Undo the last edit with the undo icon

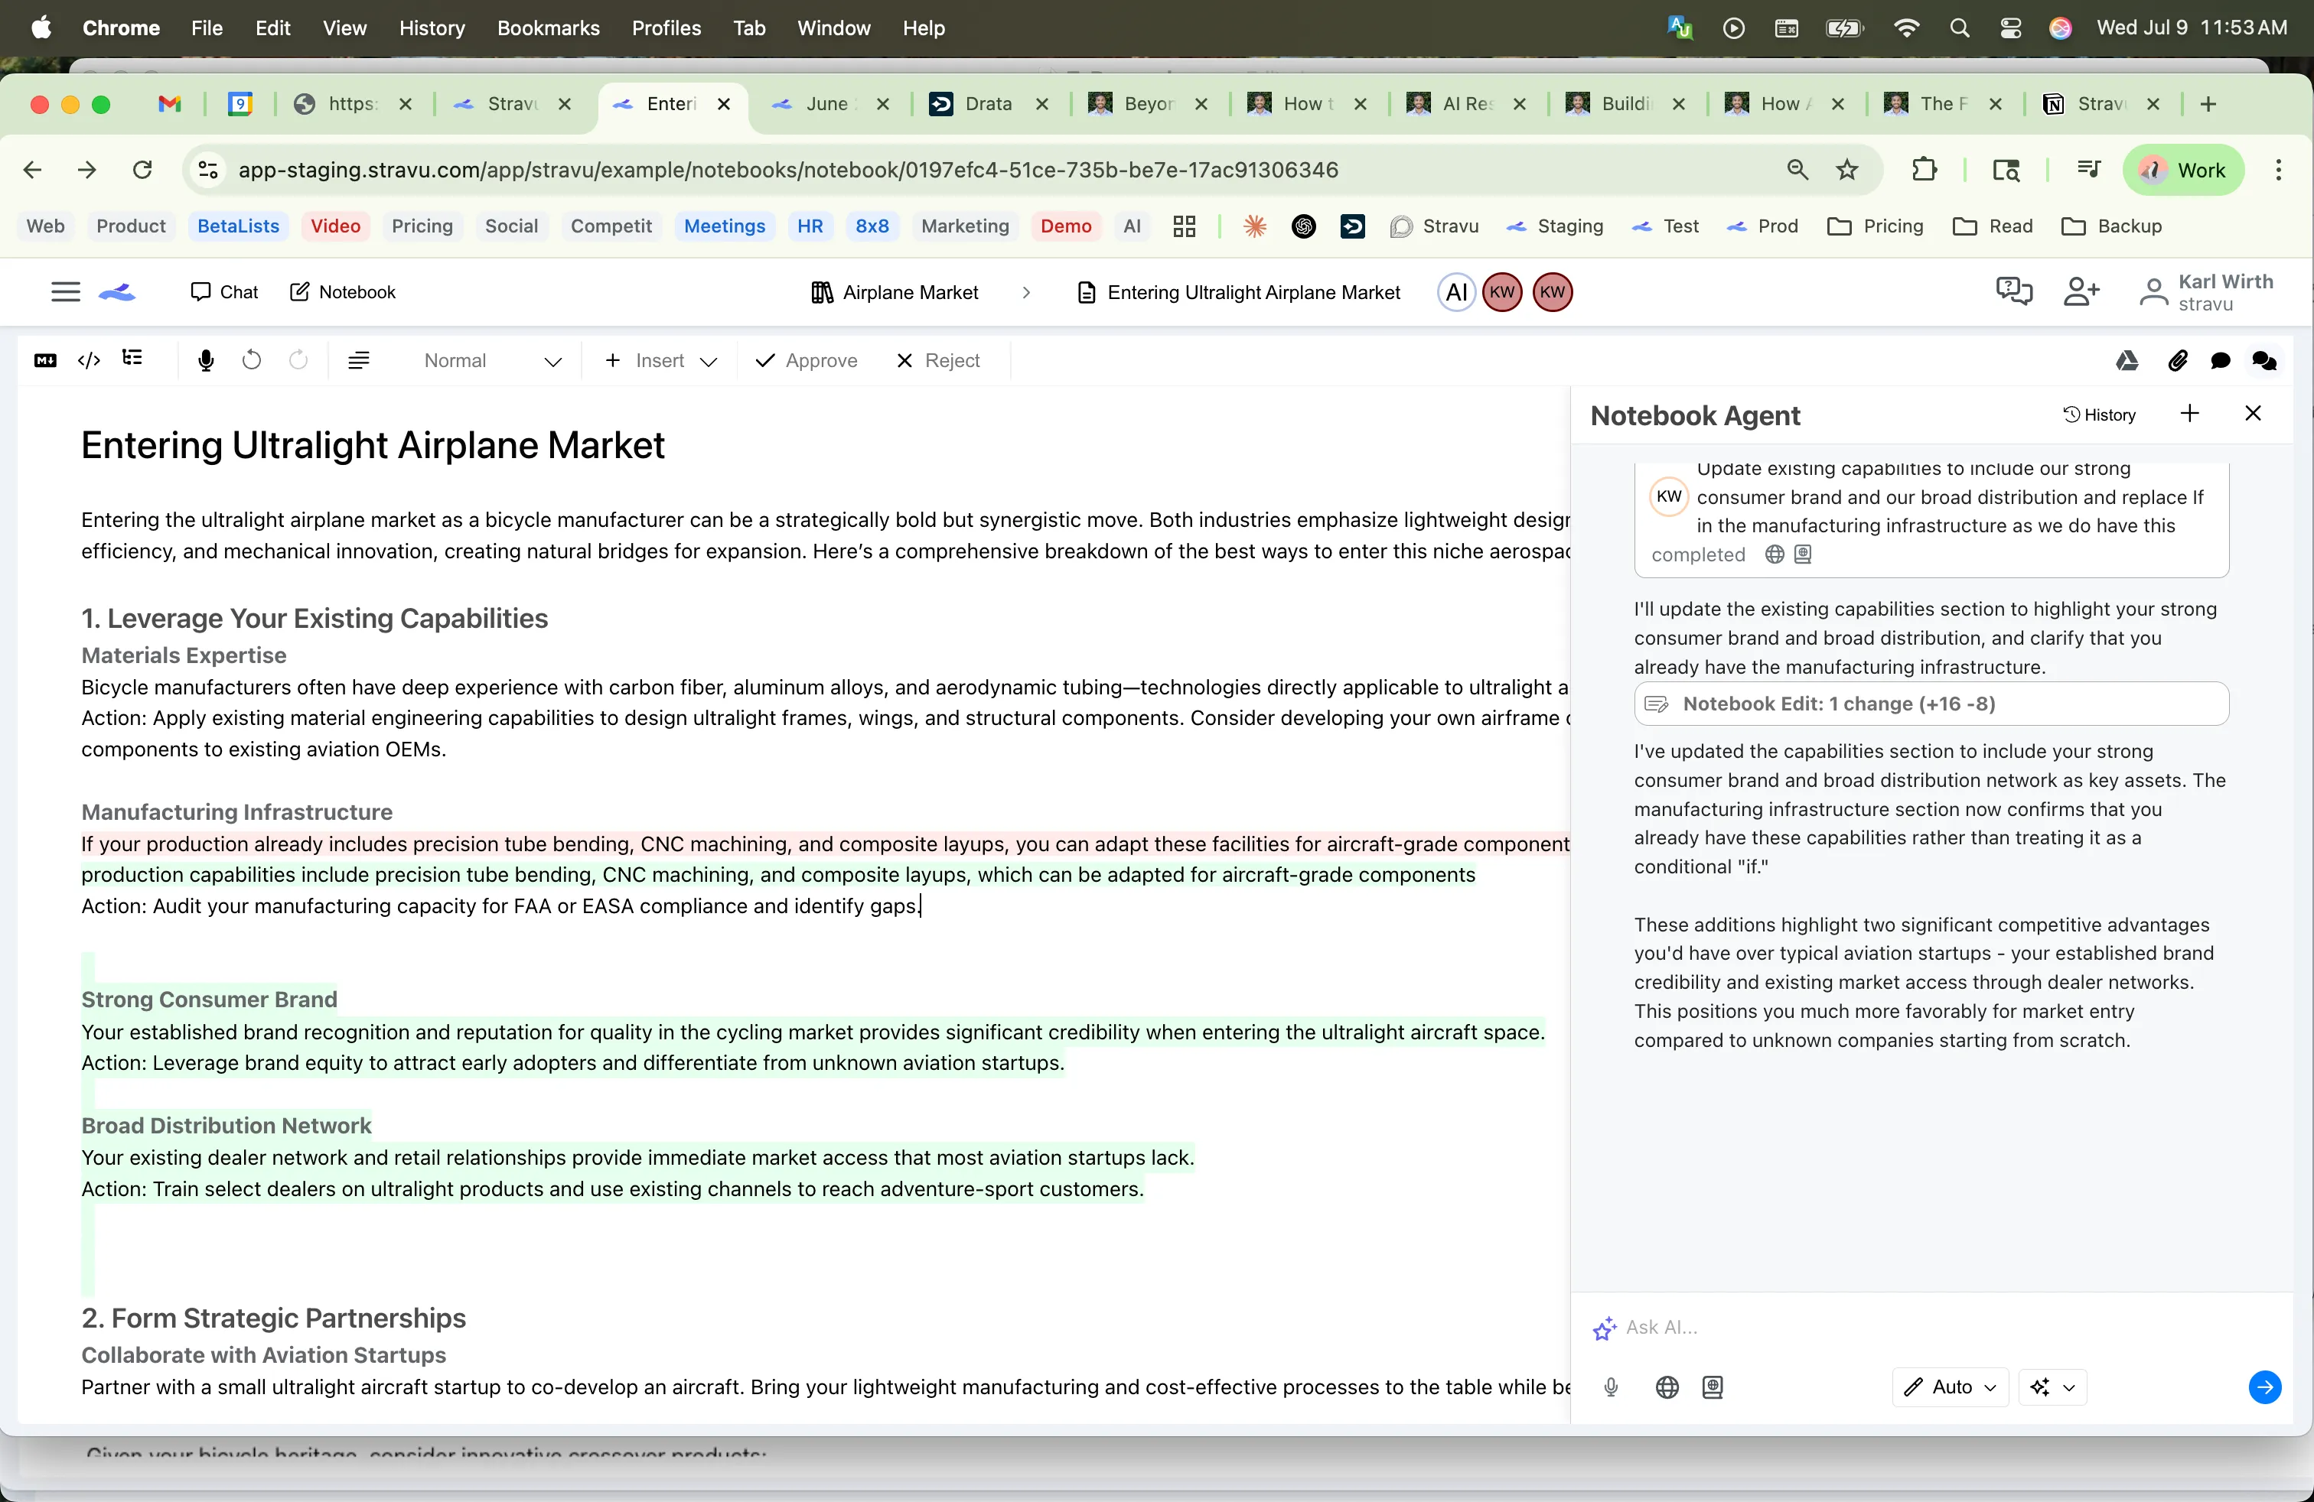pos(252,359)
